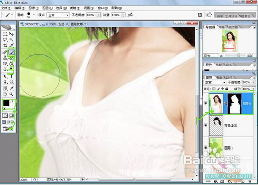Open the Layers panel options menu
The width and height of the screenshot is (258, 185).
[x=254, y=78]
